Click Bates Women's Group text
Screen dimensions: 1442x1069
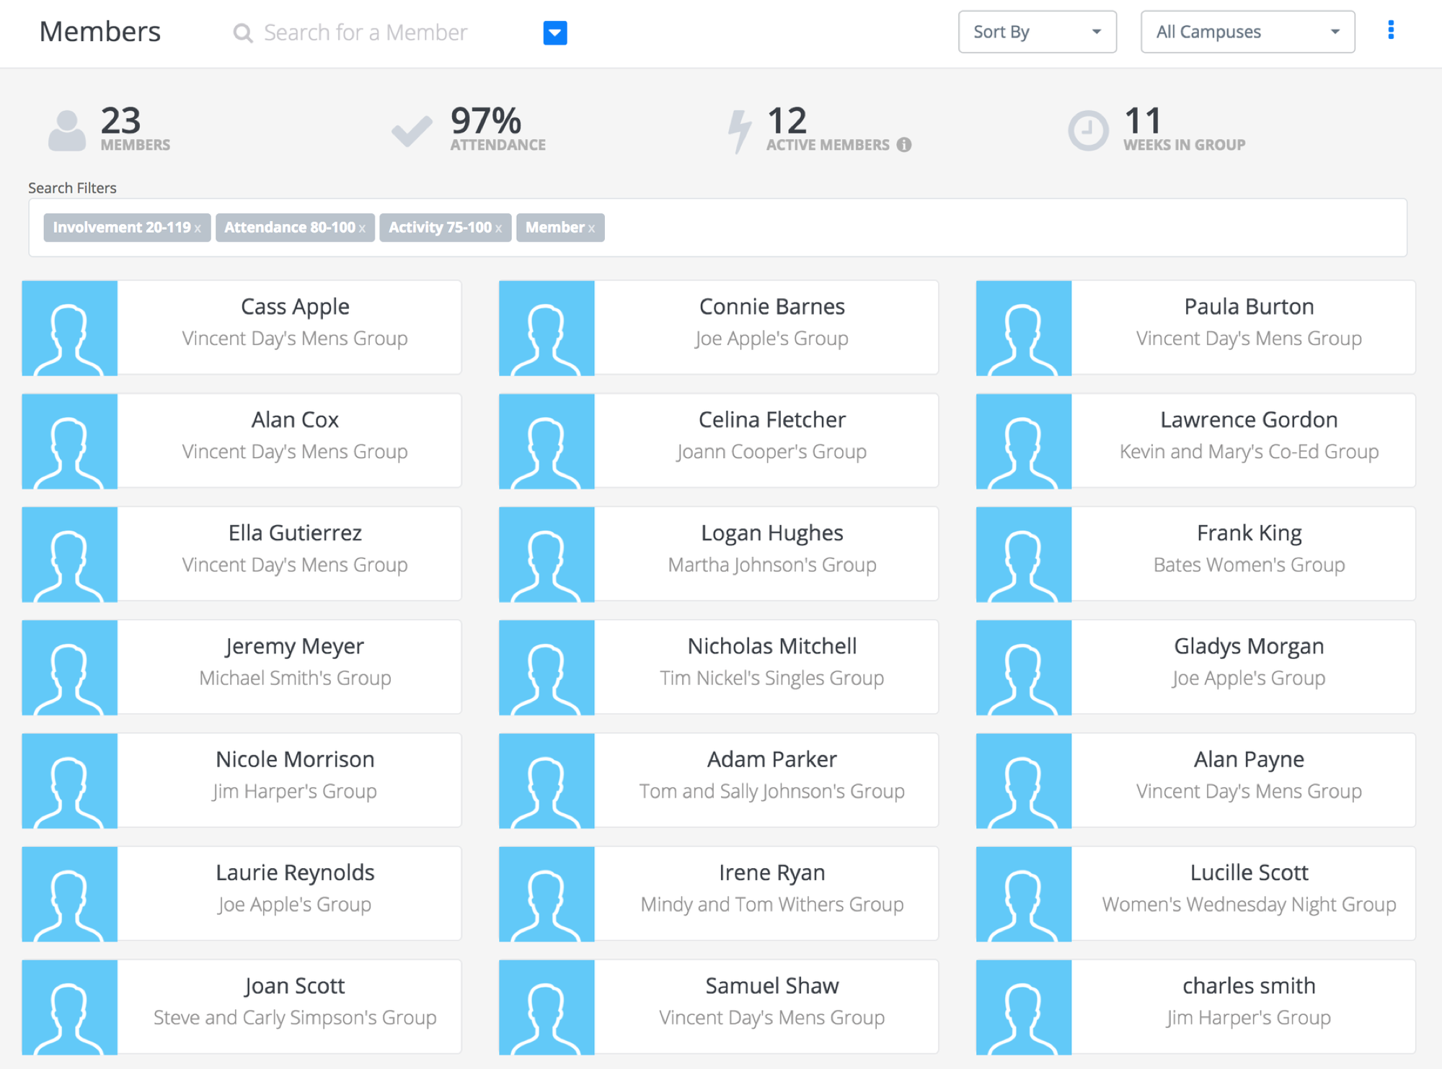tap(1249, 565)
